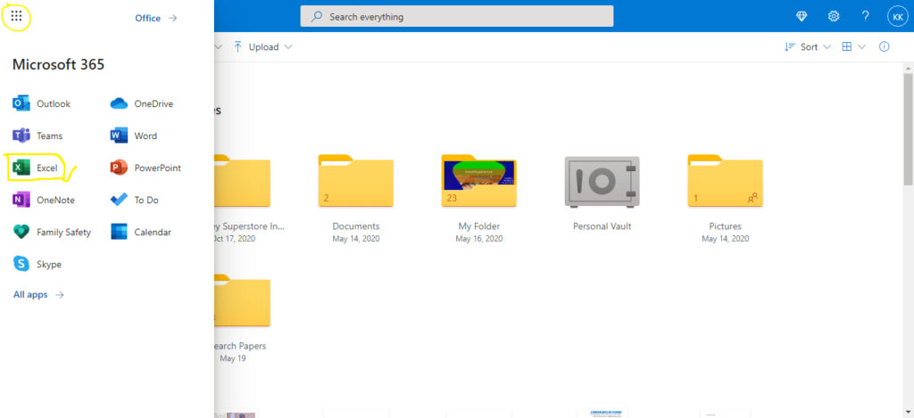Open the view layout switcher dropdown
The height and width of the screenshot is (418, 914).
(x=854, y=46)
